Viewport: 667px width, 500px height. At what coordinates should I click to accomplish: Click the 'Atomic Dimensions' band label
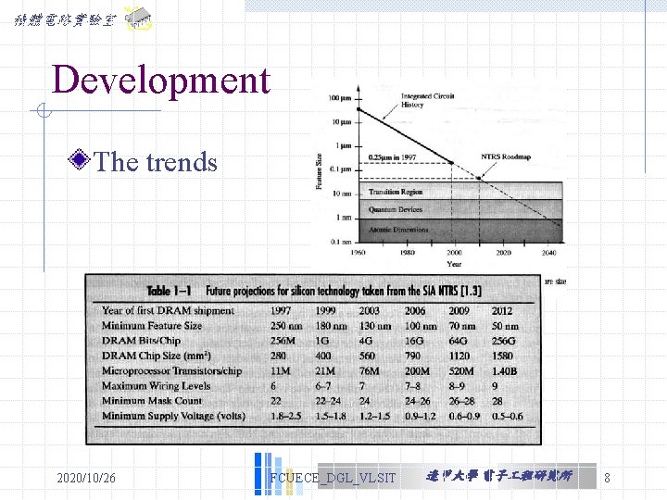pos(398,230)
